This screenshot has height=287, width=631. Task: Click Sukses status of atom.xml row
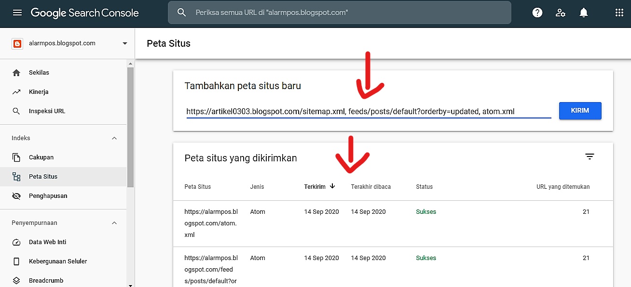pos(426,212)
